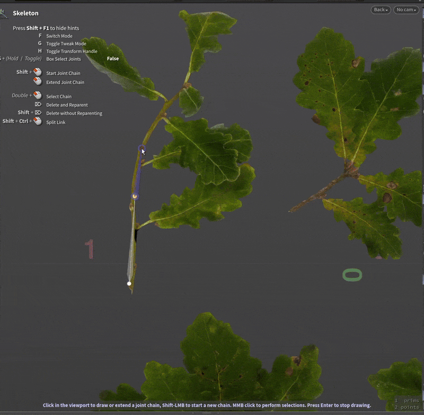Click the Skeleton panel title
424x415 pixels.
(25, 13)
